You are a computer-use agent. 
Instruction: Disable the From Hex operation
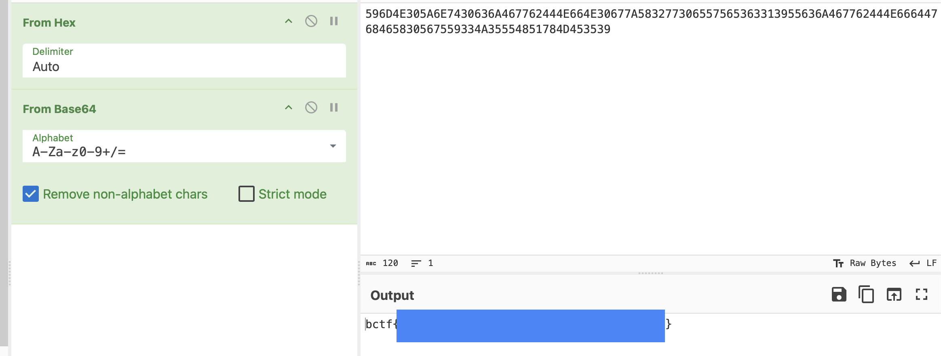311,21
